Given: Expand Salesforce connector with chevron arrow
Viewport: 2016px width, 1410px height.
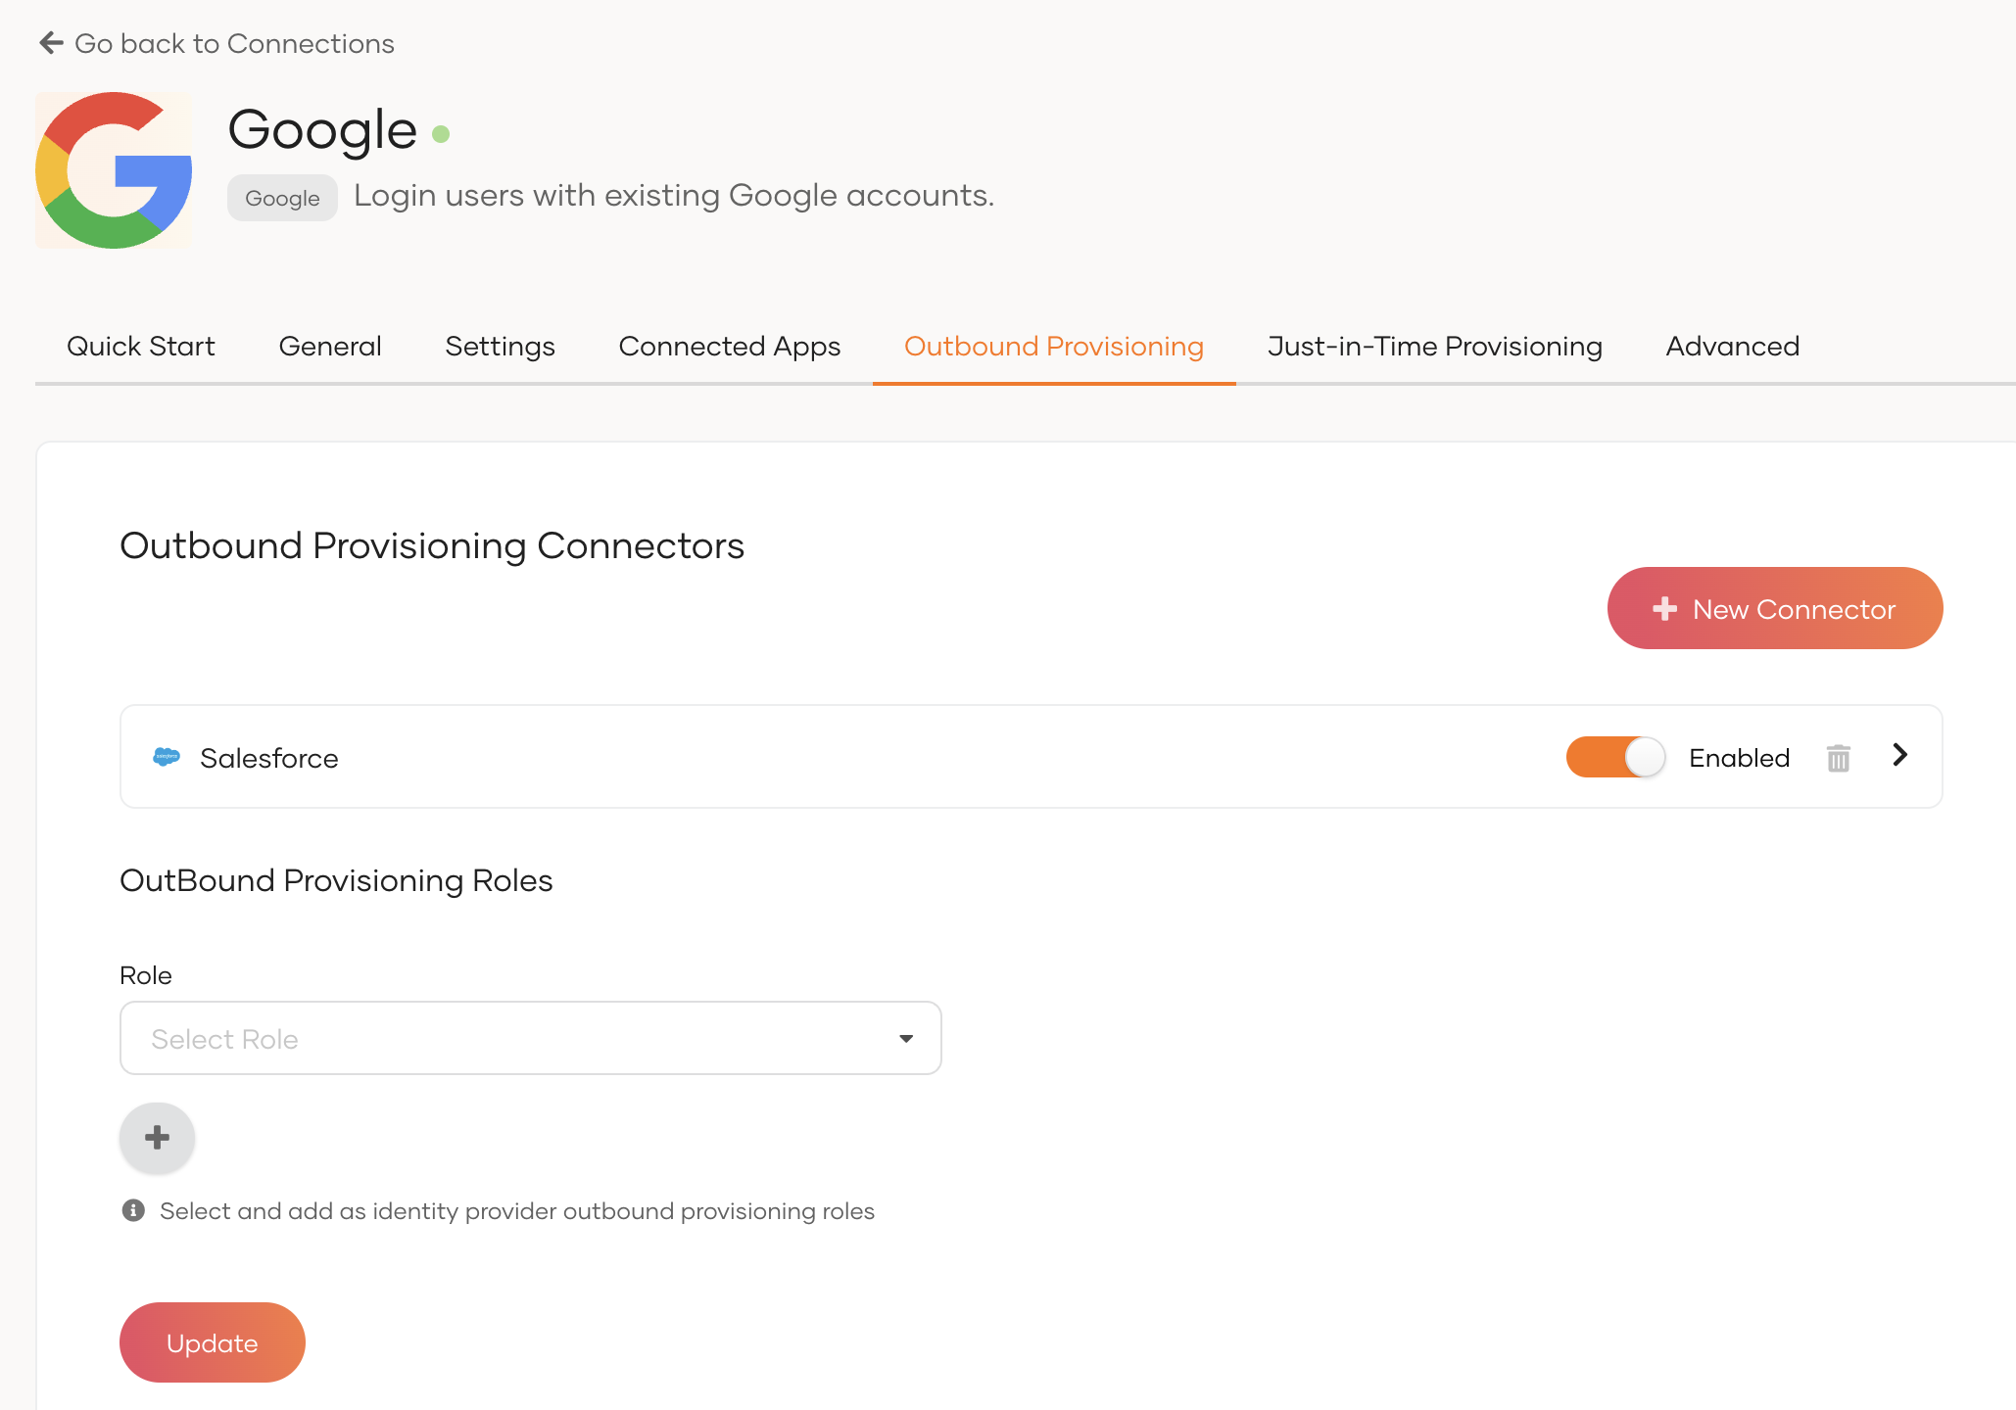Looking at the screenshot, I should [x=1900, y=755].
